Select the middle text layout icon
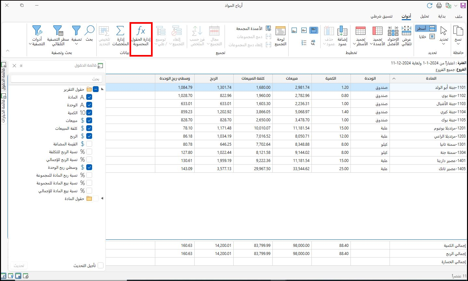 (304, 30)
